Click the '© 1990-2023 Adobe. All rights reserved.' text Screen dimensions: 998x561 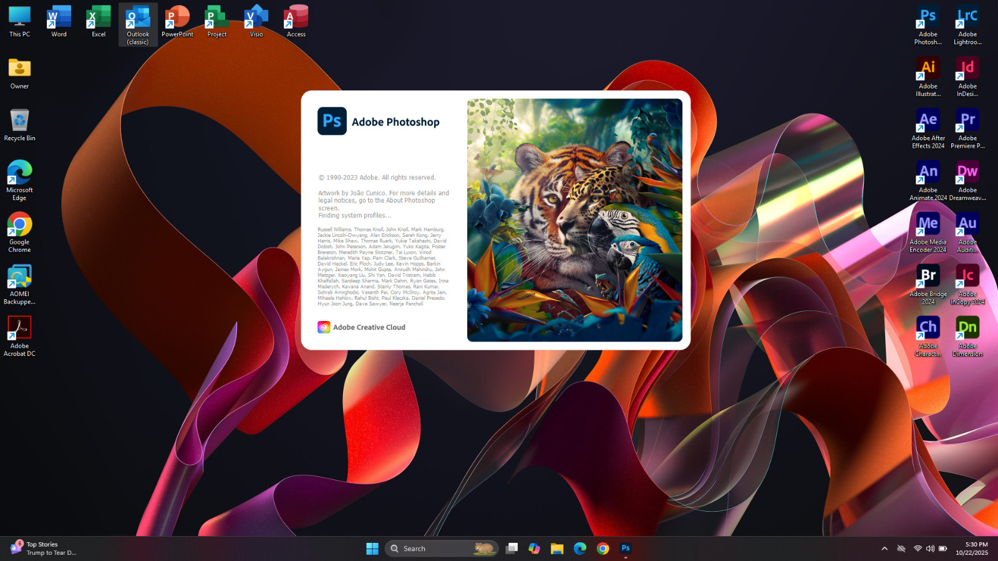coord(377,178)
